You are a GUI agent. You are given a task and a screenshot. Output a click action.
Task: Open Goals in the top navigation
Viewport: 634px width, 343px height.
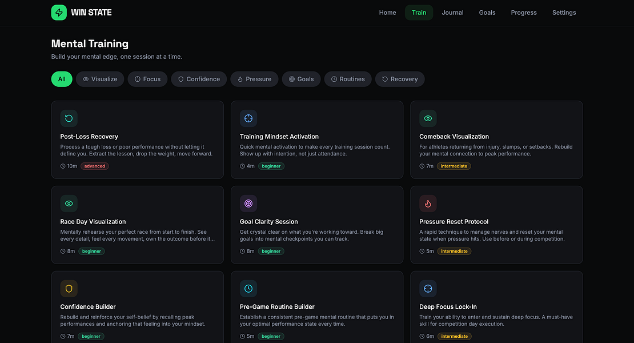(487, 13)
